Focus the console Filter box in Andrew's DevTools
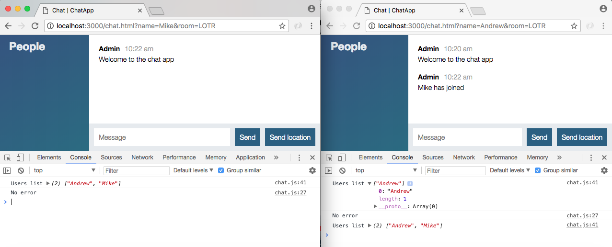Image resolution: width=612 pixels, height=247 pixels. [456, 170]
